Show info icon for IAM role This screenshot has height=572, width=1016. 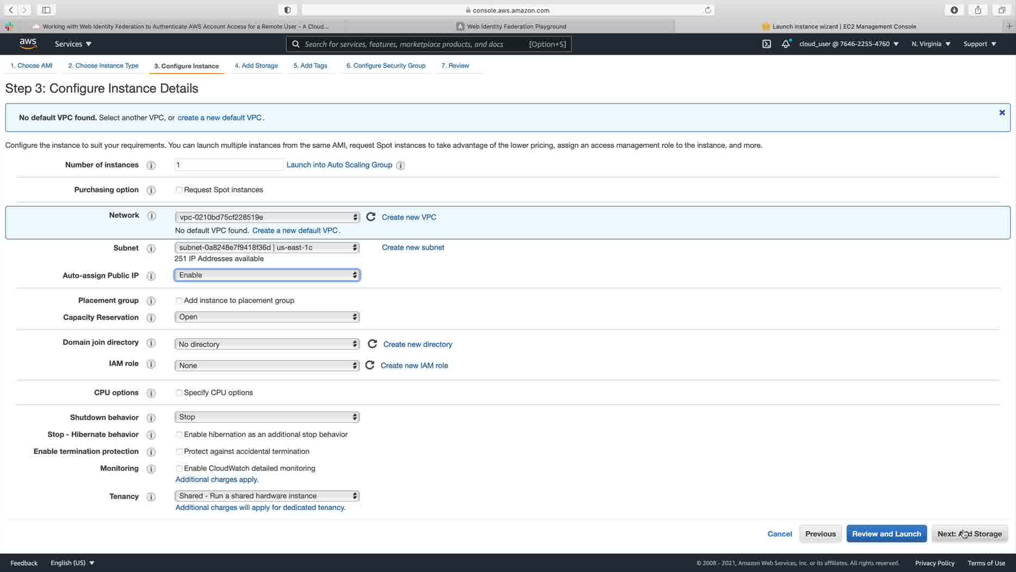click(x=151, y=364)
